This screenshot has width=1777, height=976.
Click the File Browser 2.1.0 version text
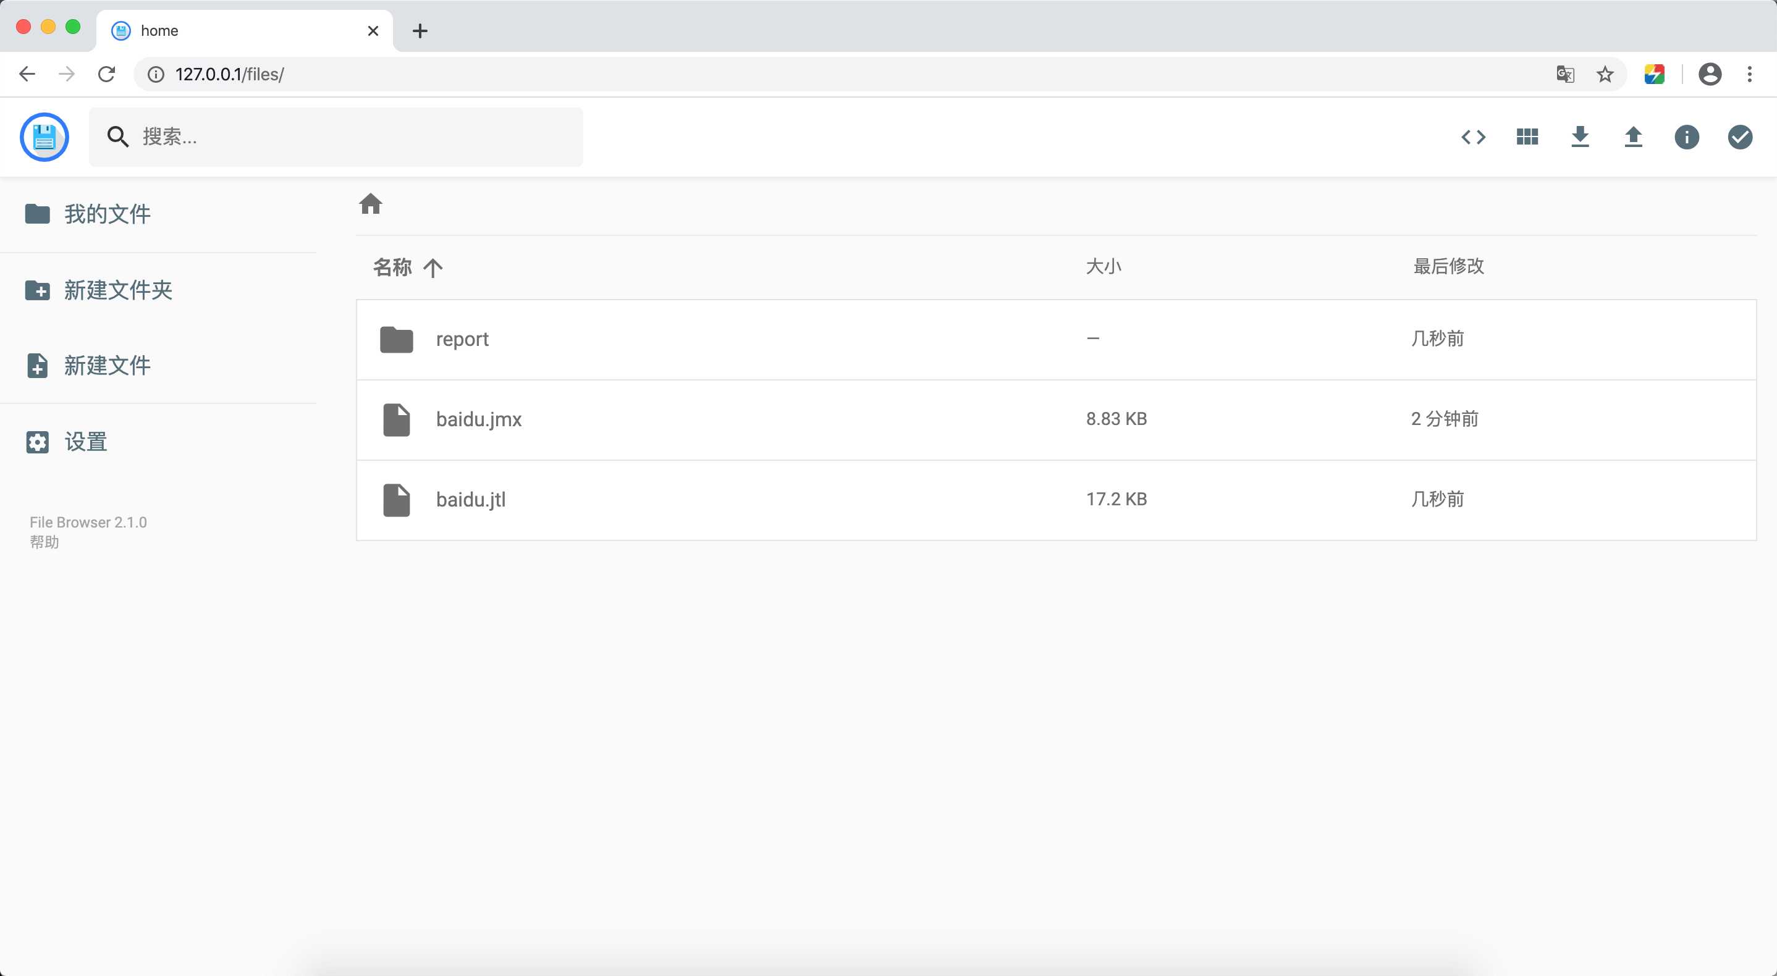coord(88,522)
